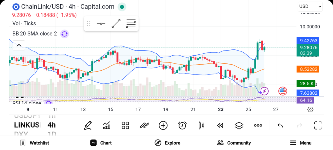Switch to the Watchlist tab
The image size is (333, 150).
point(34,143)
